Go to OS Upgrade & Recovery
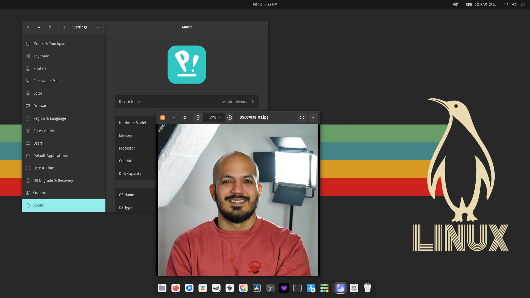Viewport: 530px width, 298px height. pos(53,180)
